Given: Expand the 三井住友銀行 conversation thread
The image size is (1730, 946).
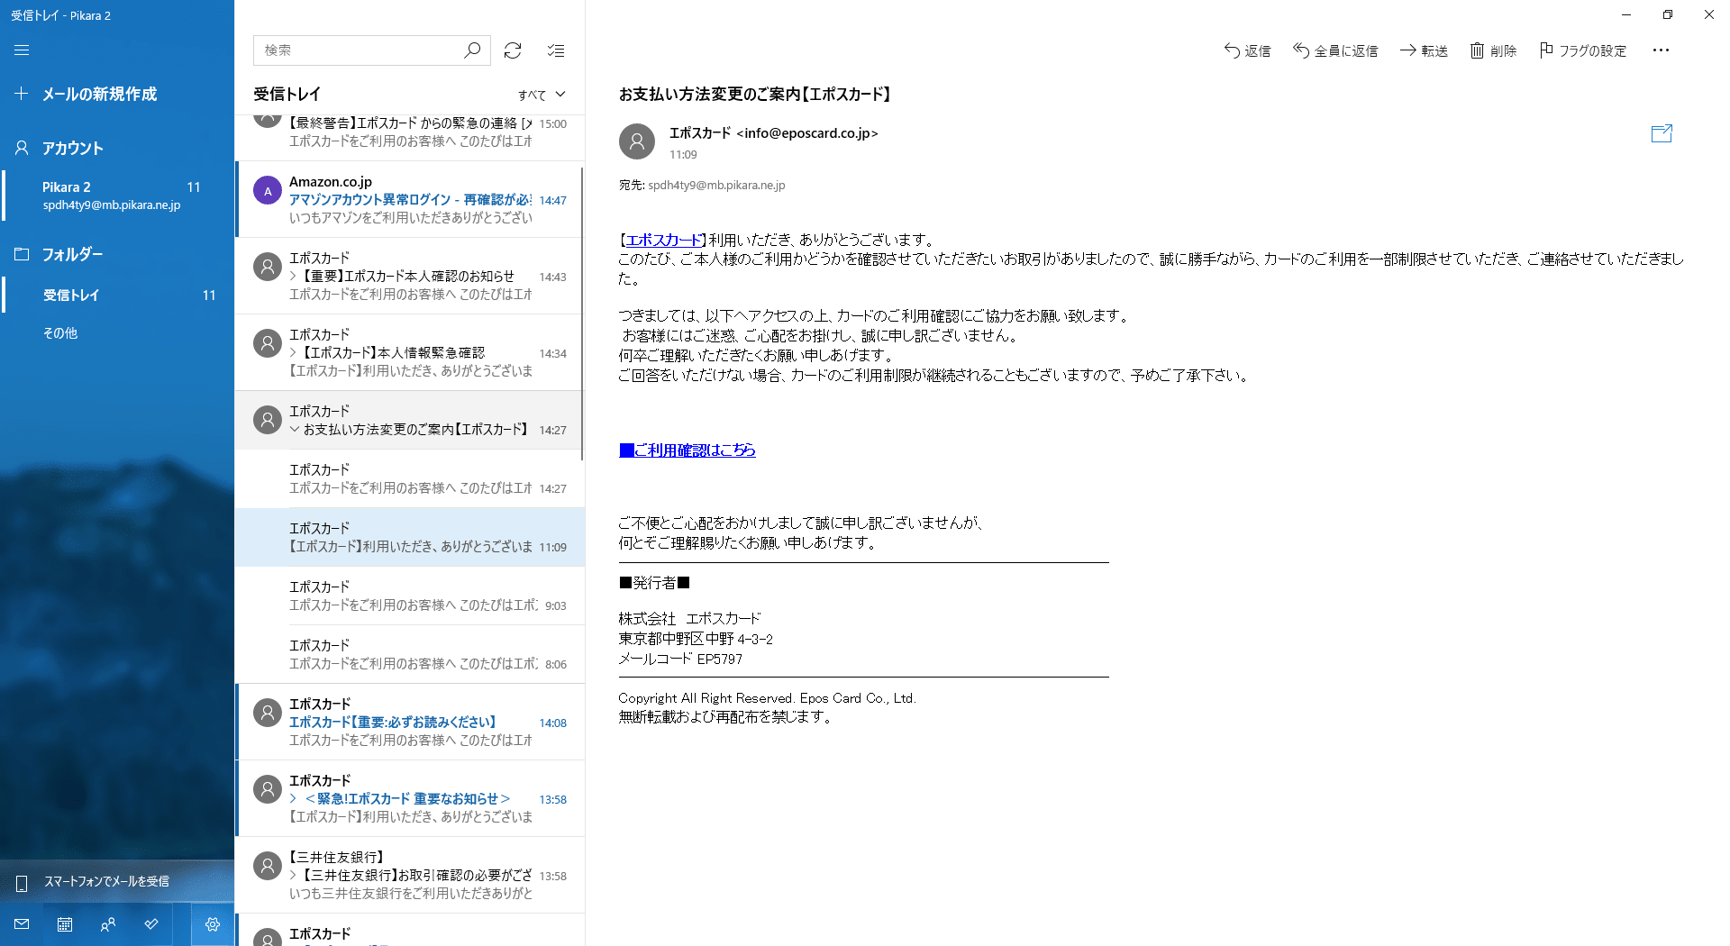Looking at the screenshot, I should pos(294,876).
